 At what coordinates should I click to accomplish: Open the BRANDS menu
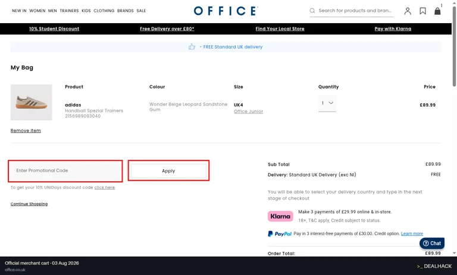coord(126,11)
